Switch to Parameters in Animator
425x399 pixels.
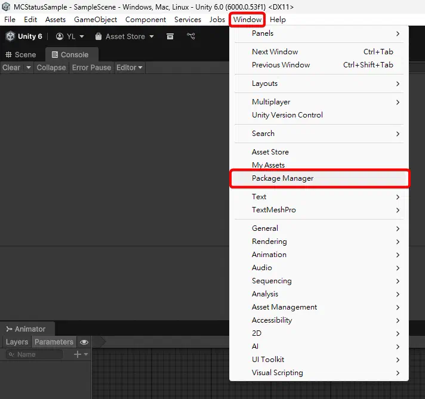pyautogui.click(x=54, y=342)
